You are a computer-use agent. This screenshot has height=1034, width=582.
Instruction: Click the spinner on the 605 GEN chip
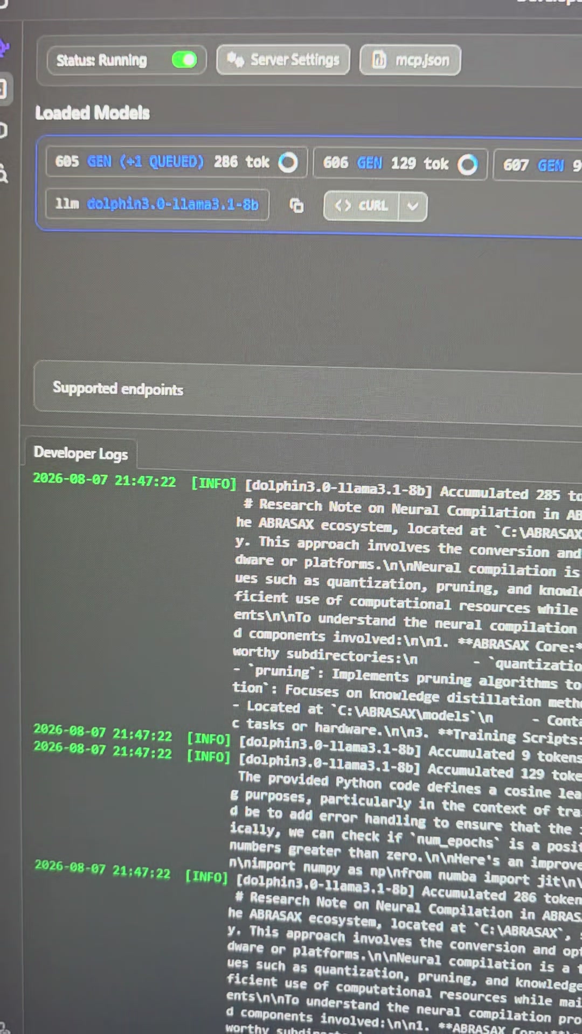tap(288, 162)
